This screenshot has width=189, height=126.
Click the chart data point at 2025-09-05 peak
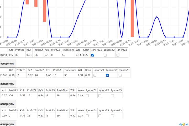click(x=157, y=17)
